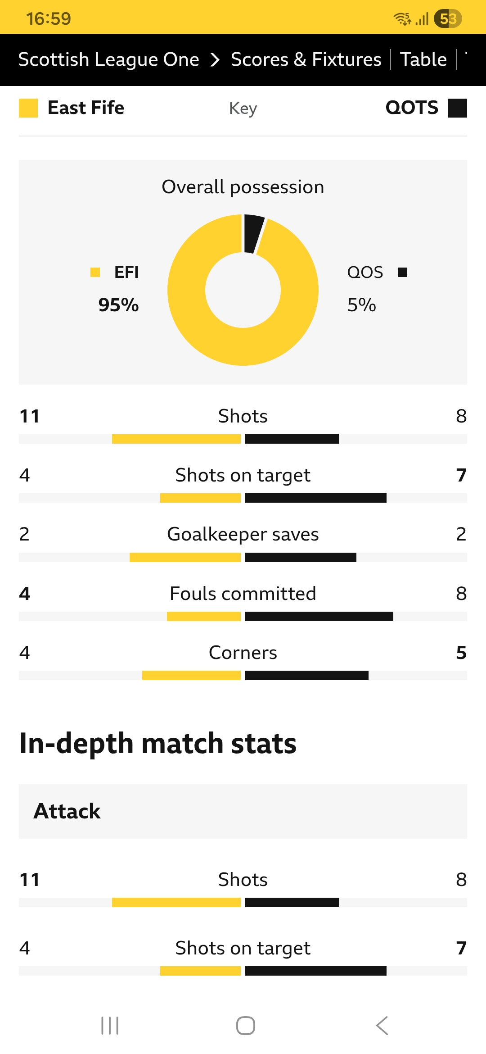Open the Wi-Fi status icon
The height and width of the screenshot is (1054, 486).
point(402,18)
